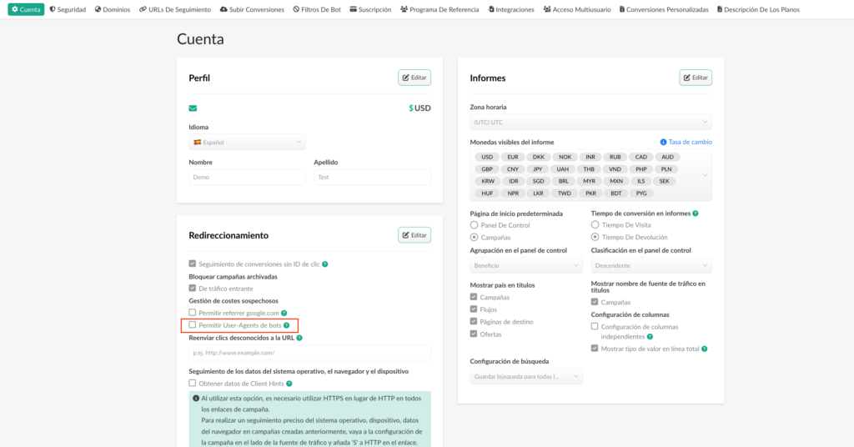Open Acceso Multiusuario tab
This screenshot has width=854, height=447.
(577, 9)
